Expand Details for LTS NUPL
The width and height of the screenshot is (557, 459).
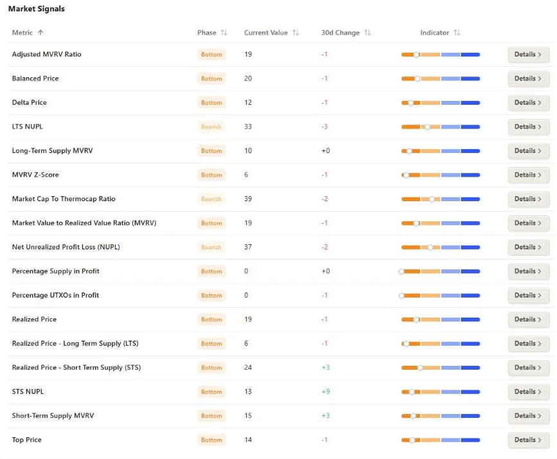tap(529, 127)
